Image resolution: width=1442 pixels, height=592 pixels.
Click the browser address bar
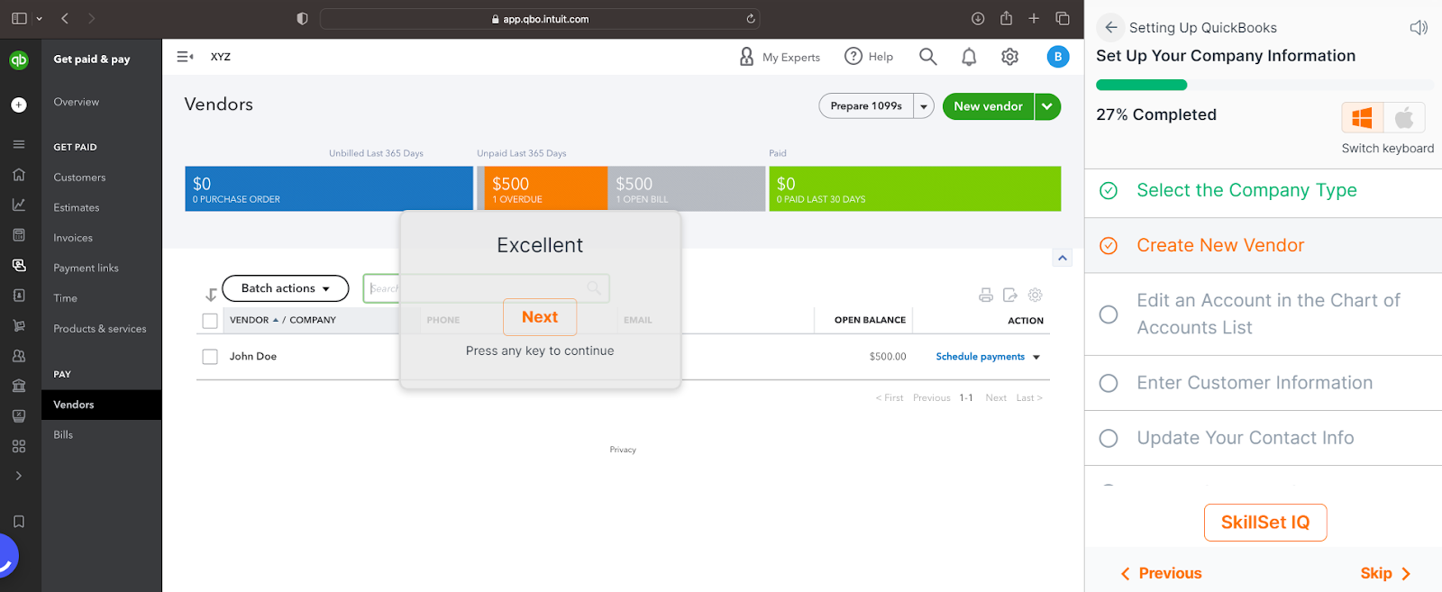coord(539,19)
